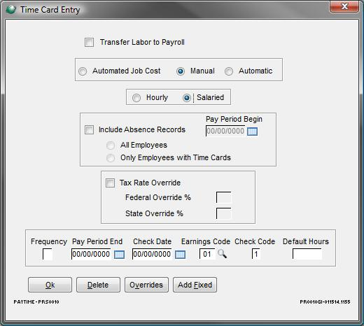Viewport: 364px width, 326px height.
Task: Click the Pay Period End date field
Action: point(92,254)
